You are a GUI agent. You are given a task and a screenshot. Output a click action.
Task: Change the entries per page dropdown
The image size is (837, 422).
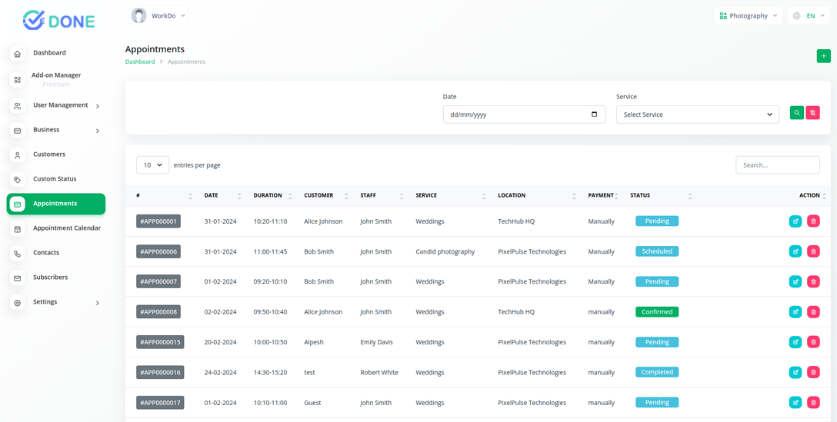(152, 164)
